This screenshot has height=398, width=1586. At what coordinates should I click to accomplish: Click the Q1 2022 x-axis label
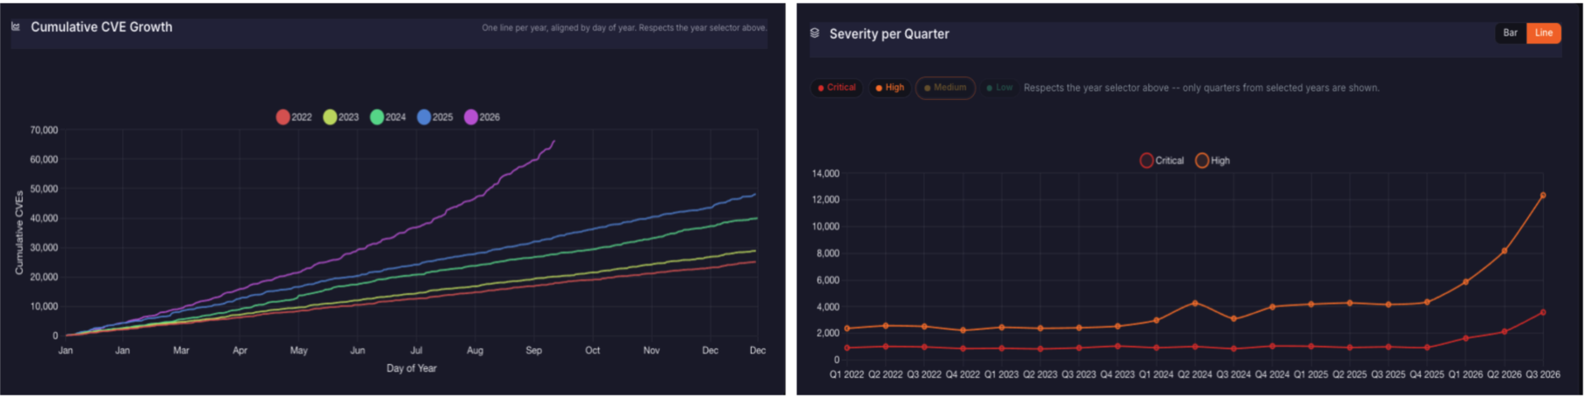(x=847, y=375)
